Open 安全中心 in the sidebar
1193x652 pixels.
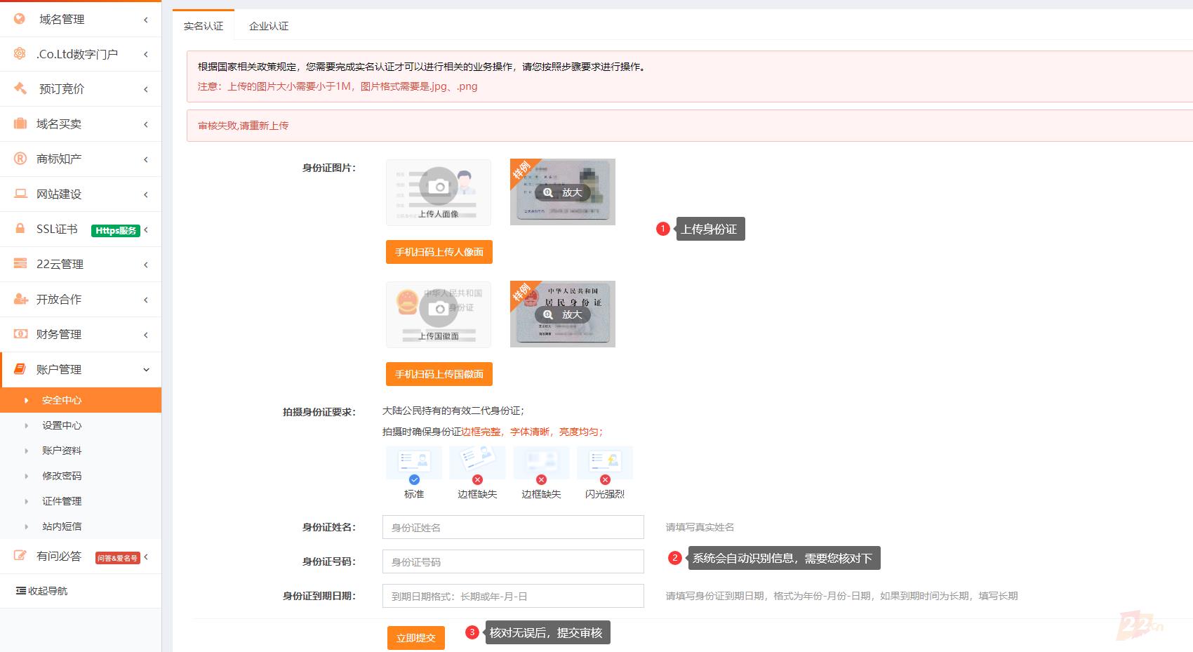(81, 400)
